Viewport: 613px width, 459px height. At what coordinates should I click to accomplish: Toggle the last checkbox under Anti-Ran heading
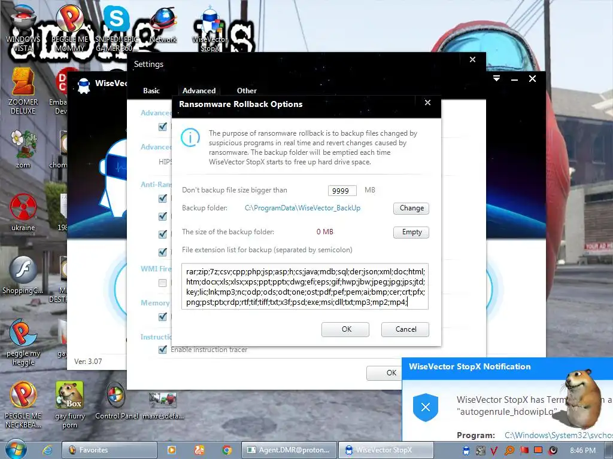[163, 252]
